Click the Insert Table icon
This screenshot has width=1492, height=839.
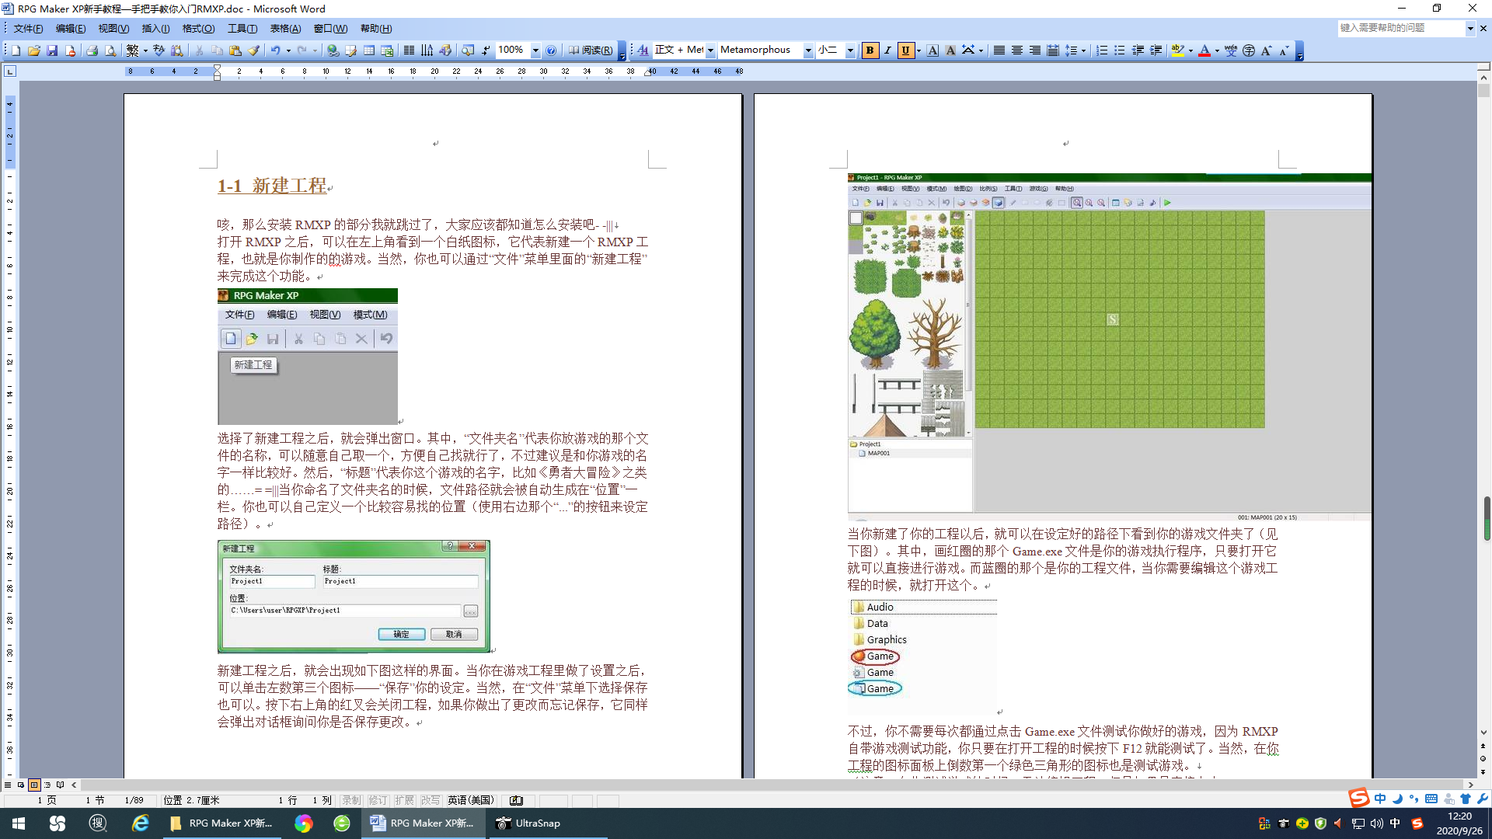[369, 50]
